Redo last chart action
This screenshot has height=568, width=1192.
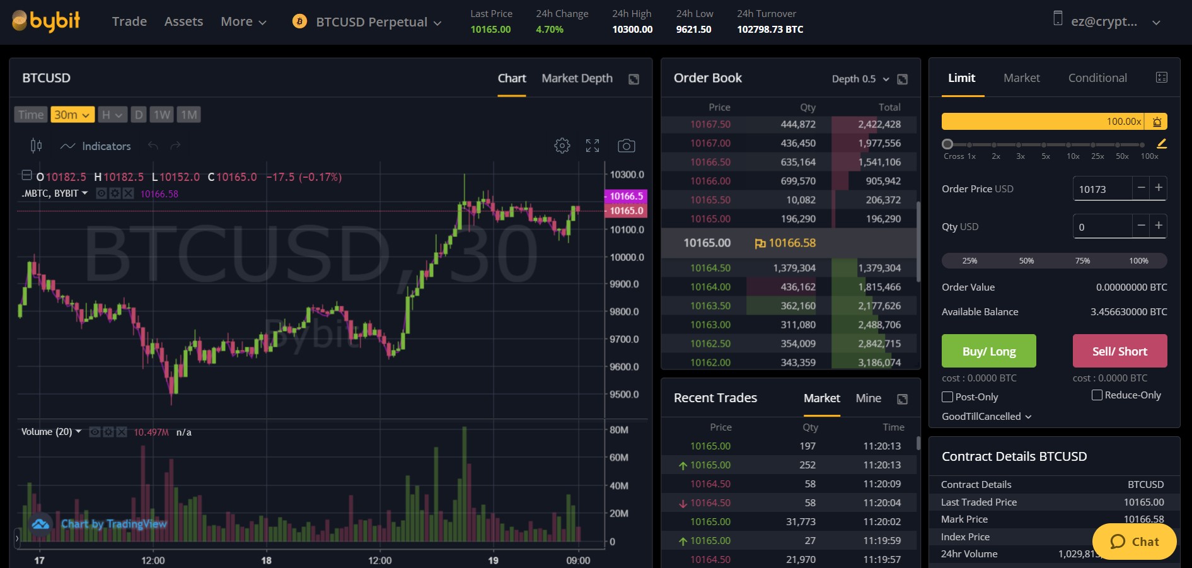click(x=175, y=146)
